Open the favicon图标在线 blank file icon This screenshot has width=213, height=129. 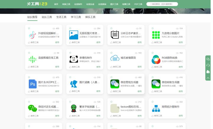click(x=115, y=109)
